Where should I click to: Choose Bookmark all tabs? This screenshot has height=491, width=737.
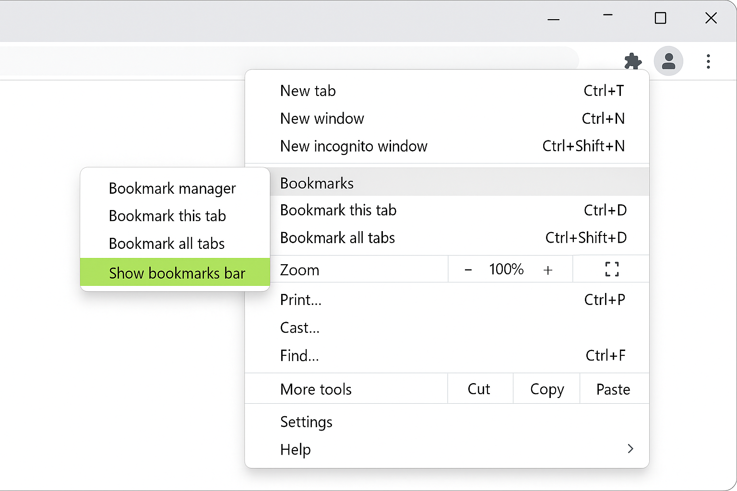pyautogui.click(x=166, y=243)
